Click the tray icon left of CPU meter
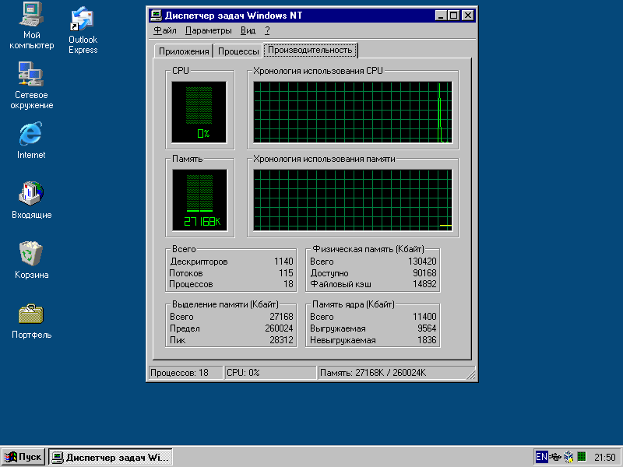Screen dimensions: 623x467 click(x=568, y=457)
